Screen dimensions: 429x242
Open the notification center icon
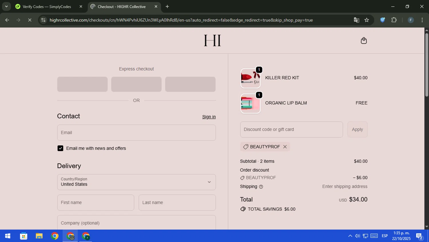[x=420, y=236]
